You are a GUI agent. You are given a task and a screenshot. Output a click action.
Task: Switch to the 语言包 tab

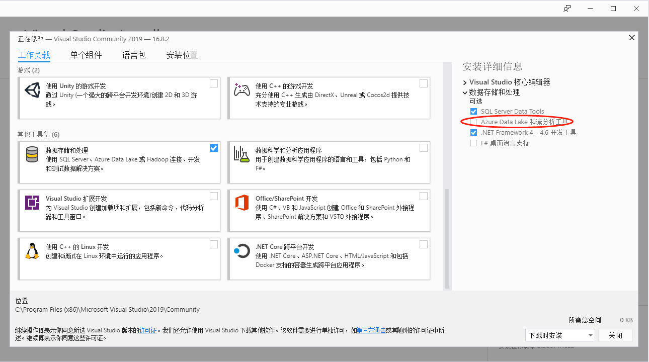tap(134, 55)
